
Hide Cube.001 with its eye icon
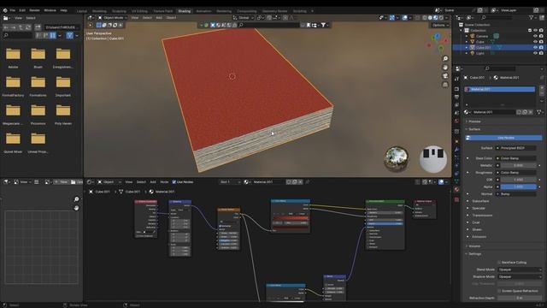(x=535, y=47)
